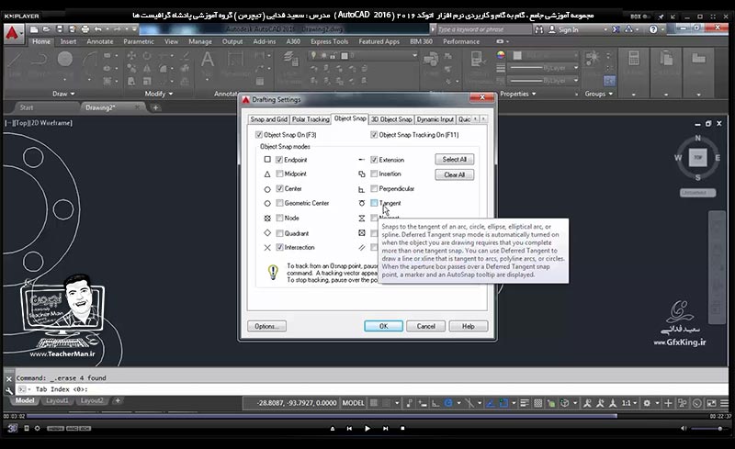Click the ViewCube TOP face
The height and width of the screenshot is (449, 735).
(698, 158)
